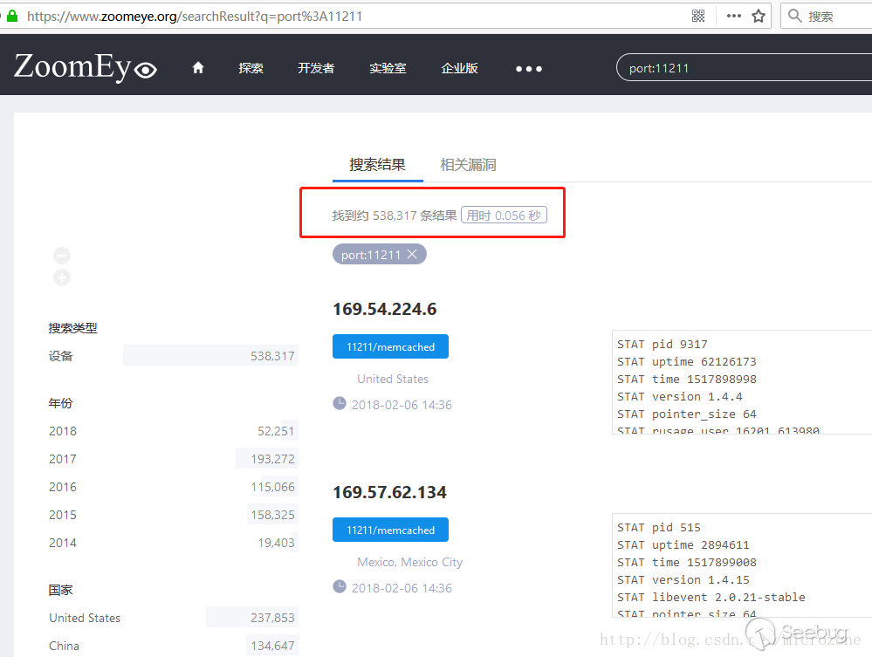The image size is (872, 657).
Task: Filter by 设备 type with 538,317 results
Action: click(x=173, y=356)
